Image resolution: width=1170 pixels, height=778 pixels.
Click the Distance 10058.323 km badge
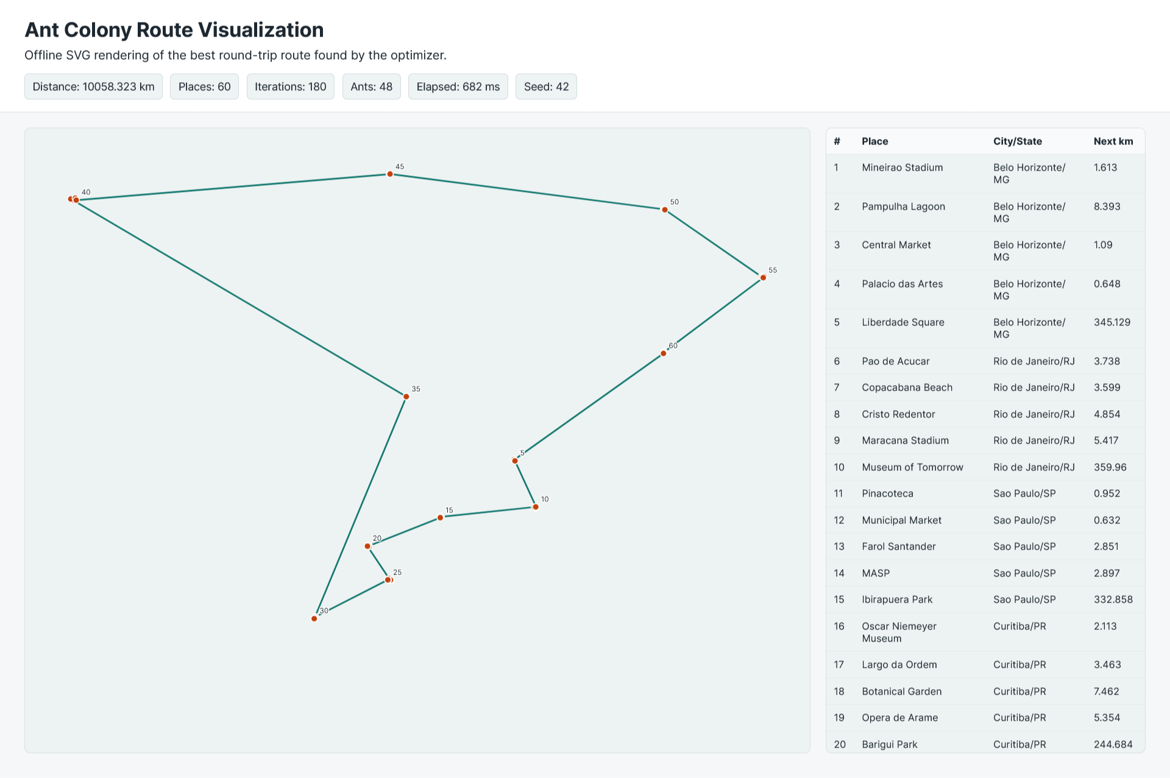click(x=93, y=87)
